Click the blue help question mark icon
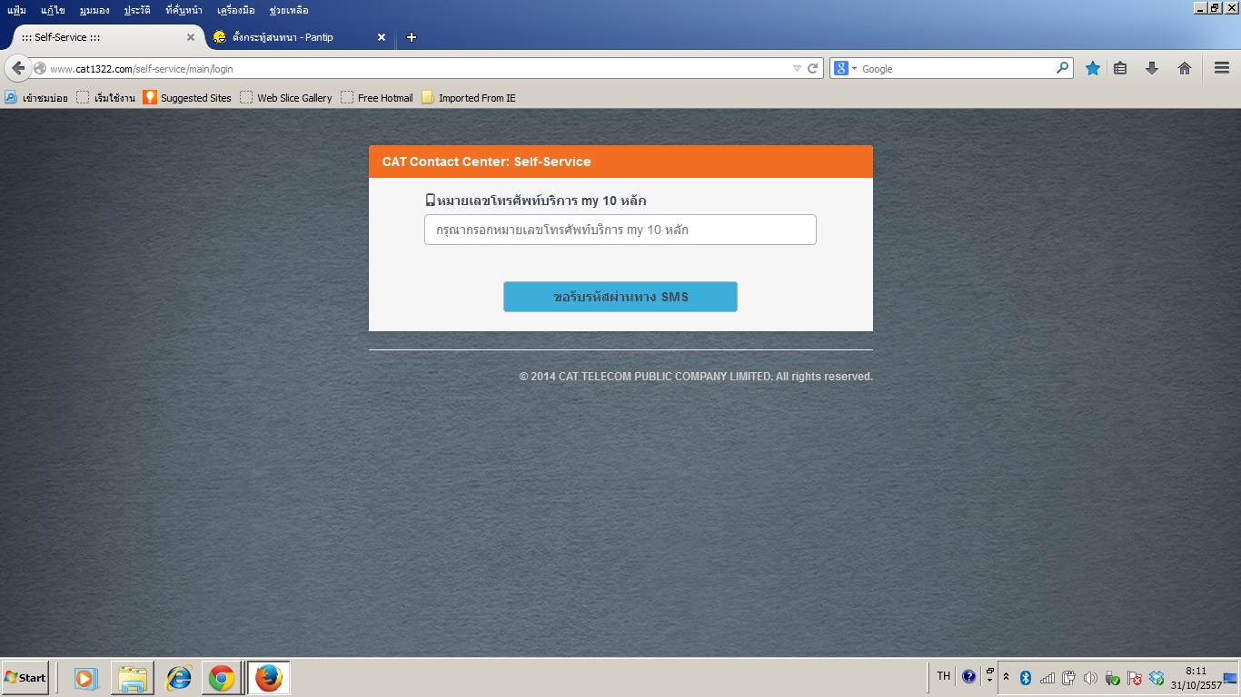 pyautogui.click(x=968, y=676)
